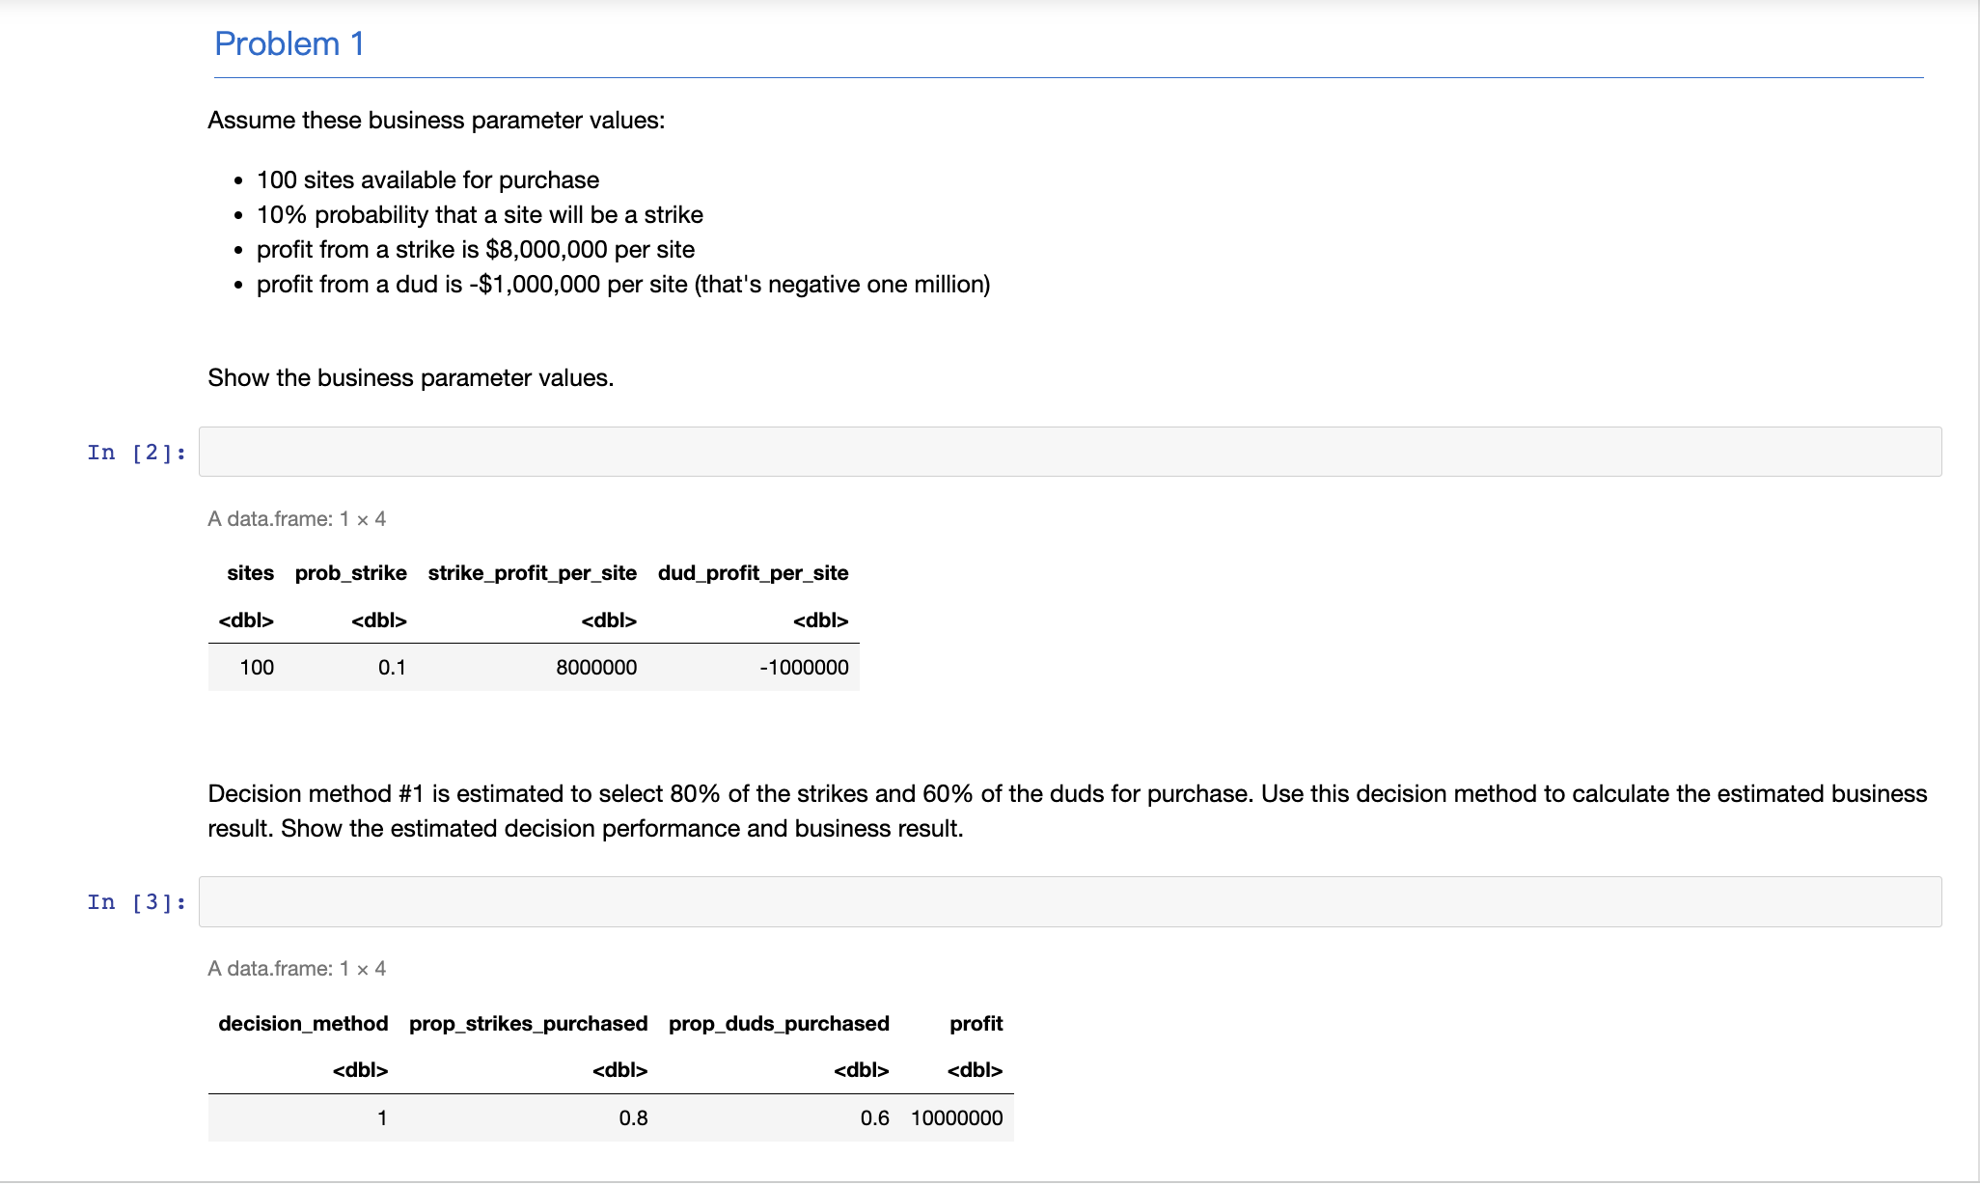Screen dimensions: 1980x1185
Task: Select the prop_strikes_purchased column header
Action: point(529,1023)
